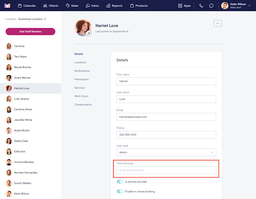Open the Clients people icon
Viewport: 256px width, 199px height.
pyautogui.click(x=45, y=6)
